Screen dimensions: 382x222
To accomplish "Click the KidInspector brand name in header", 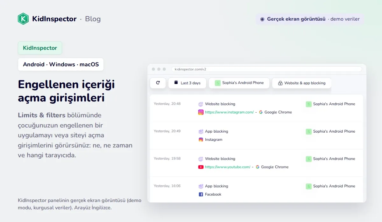I will (54, 19).
